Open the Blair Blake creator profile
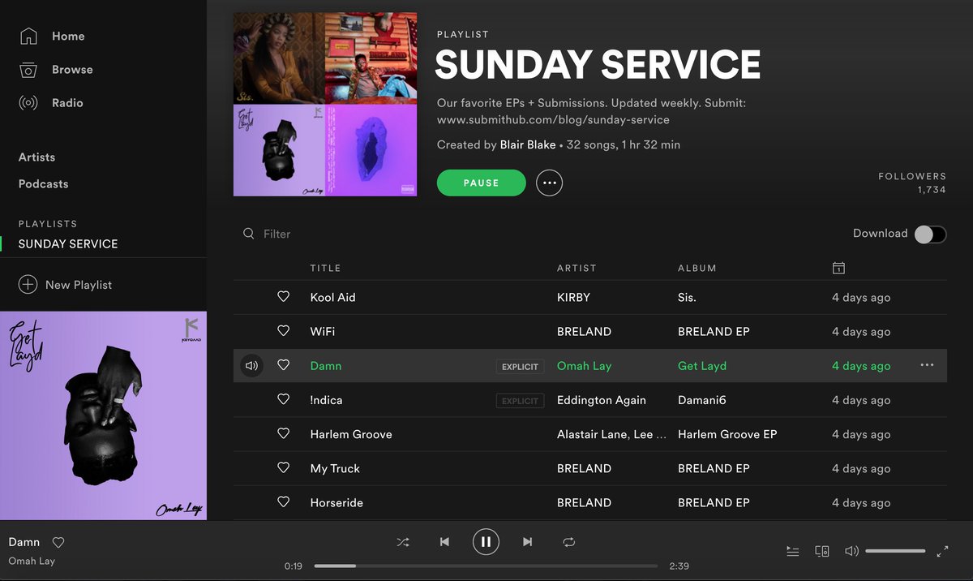This screenshot has height=581, width=973. (x=528, y=145)
